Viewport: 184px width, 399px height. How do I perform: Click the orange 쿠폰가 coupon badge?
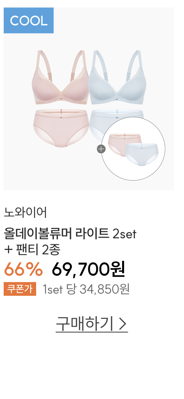click(20, 289)
